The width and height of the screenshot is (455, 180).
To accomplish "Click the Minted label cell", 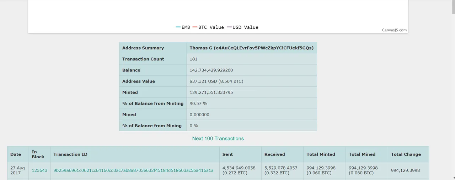I will click(x=153, y=92).
